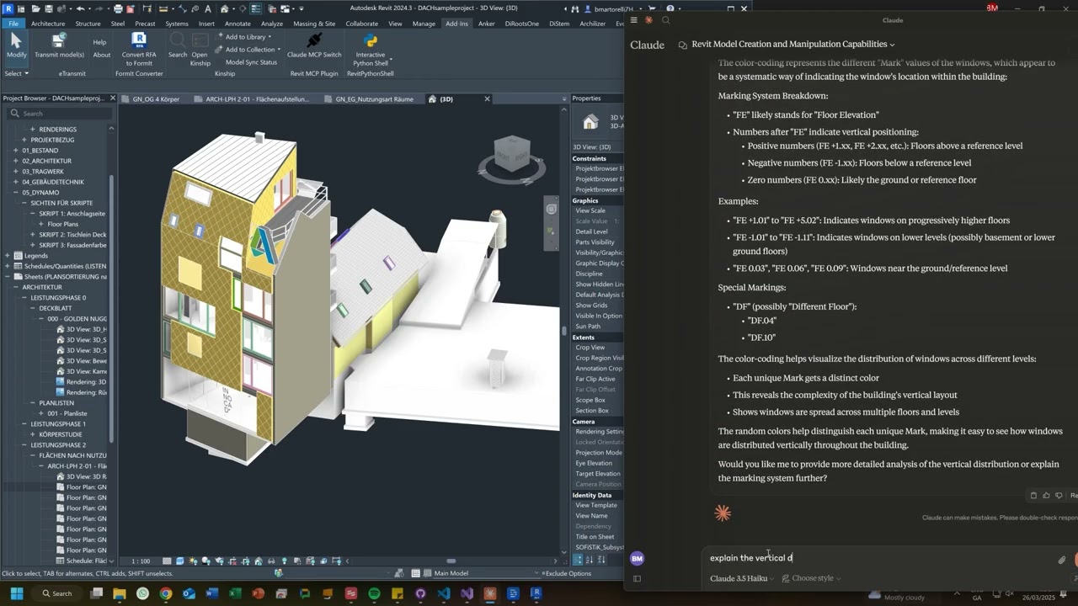The image size is (1078, 606).
Task: Click Claude message input field
Action: [x=880, y=558]
